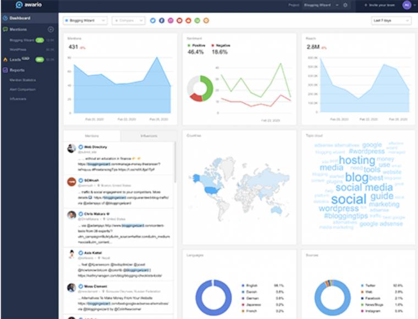The height and width of the screenshot is (319, 418).
Task: Open the Chris Makara mention
Action: click(119, 228)
